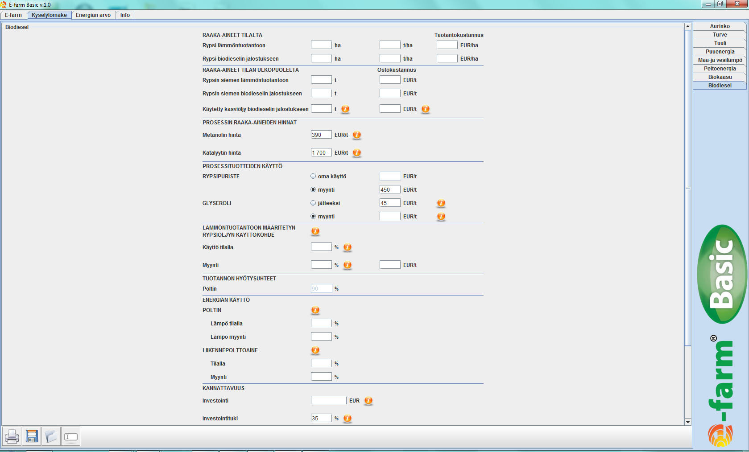This screenshot has height=452, width=749.
Task: Show info for Metanolin hinta
Action: pyautogui.click(x=357, y=135)
